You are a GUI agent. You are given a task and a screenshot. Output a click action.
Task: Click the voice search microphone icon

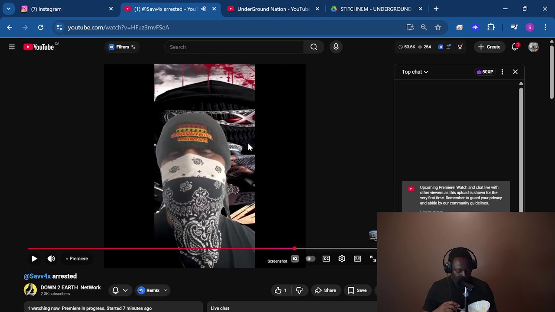336,47
